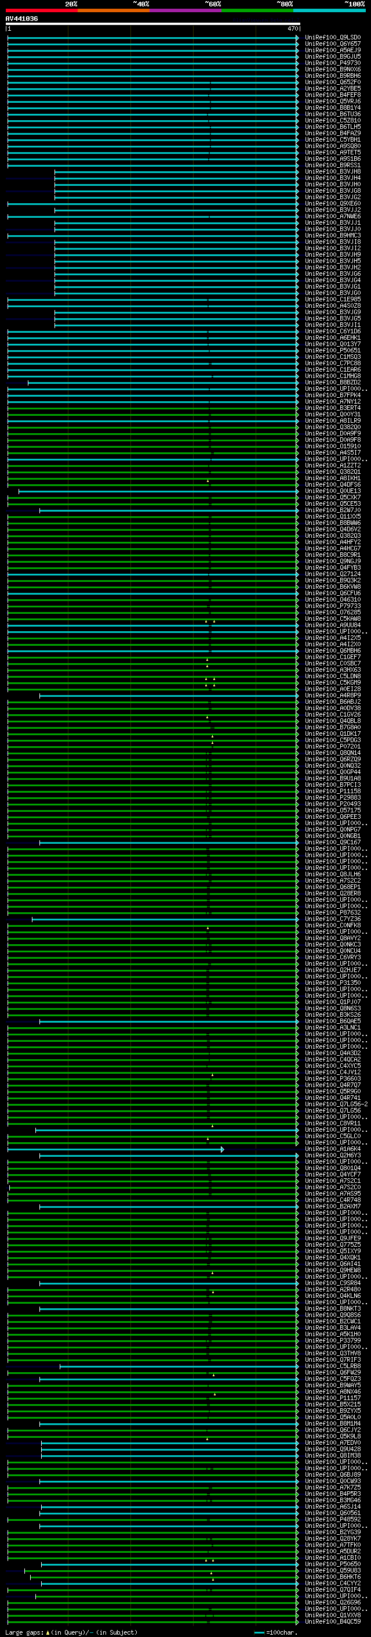This screenshot has height=1637, width=371.
Task: Open hit UniRef100_Q8AVY2
Action: 333,938
